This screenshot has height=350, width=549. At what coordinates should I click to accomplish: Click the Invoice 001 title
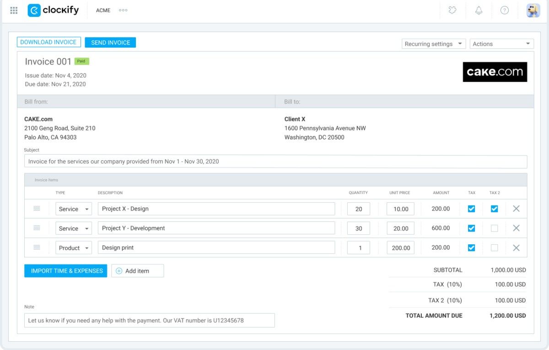coord(48,62)
